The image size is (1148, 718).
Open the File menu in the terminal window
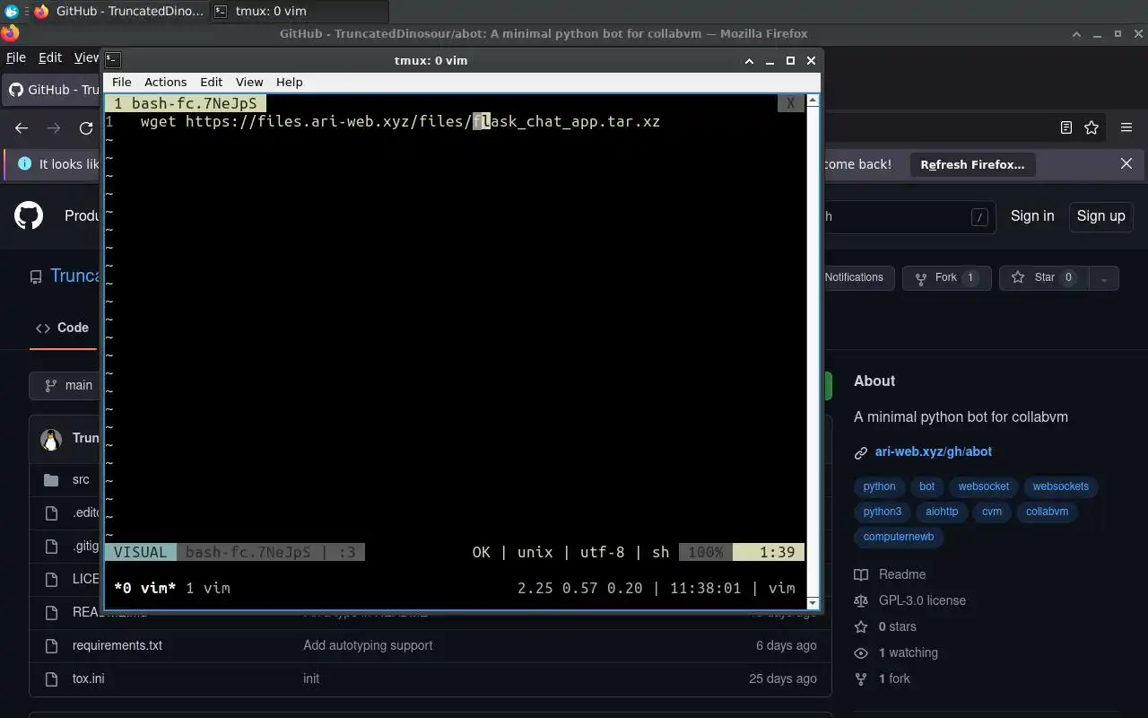click(x=121, y=82)
